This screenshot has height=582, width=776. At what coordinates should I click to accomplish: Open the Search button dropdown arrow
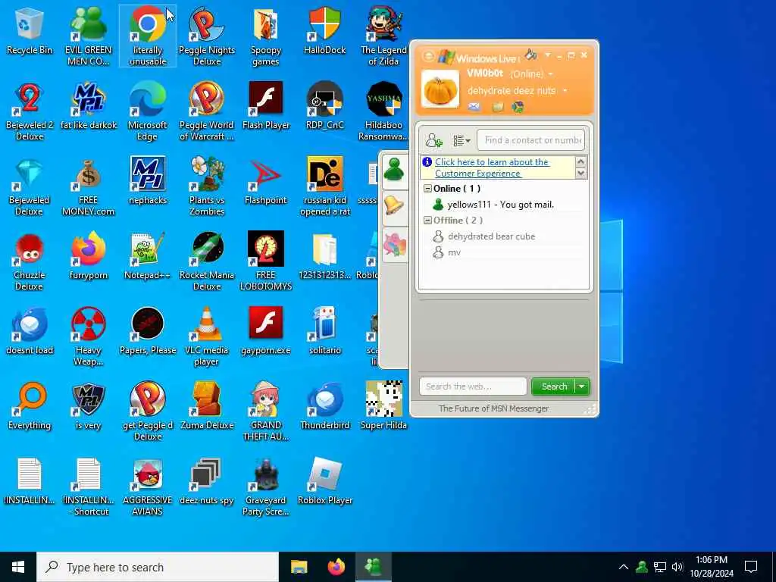pyautogui.click(x=582, y=386)
